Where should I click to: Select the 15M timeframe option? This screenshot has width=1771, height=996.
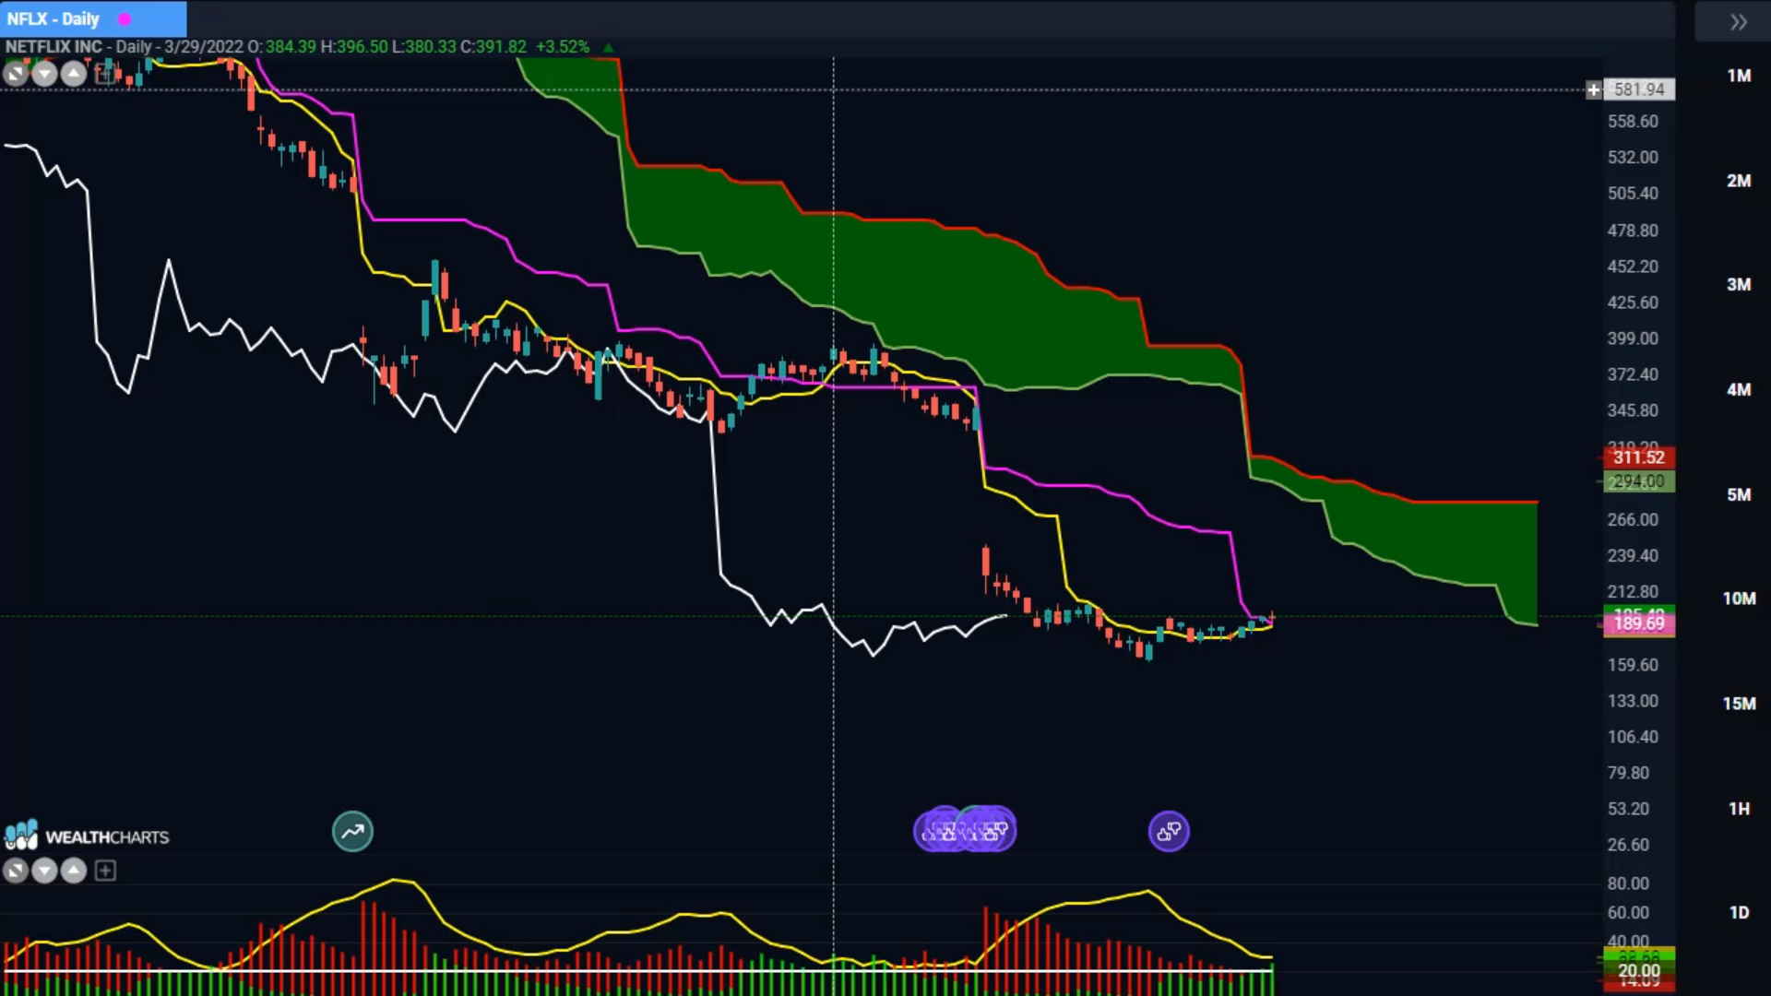pyautogui.click(x=1739, y=705)
